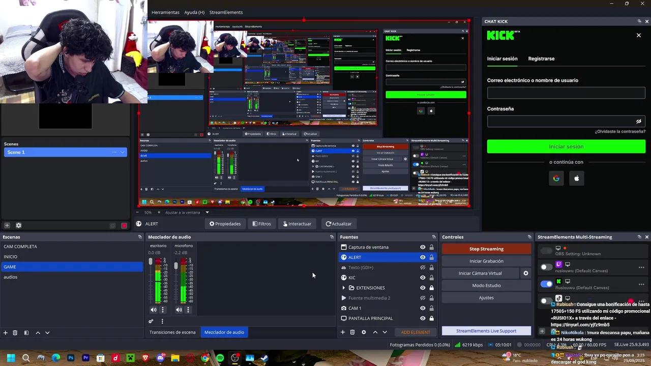
Task: Open the StreamElements menu
Action: 226,12
